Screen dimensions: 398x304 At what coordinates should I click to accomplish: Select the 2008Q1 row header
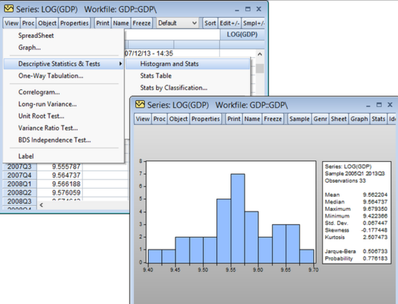[x=20, y=184]
